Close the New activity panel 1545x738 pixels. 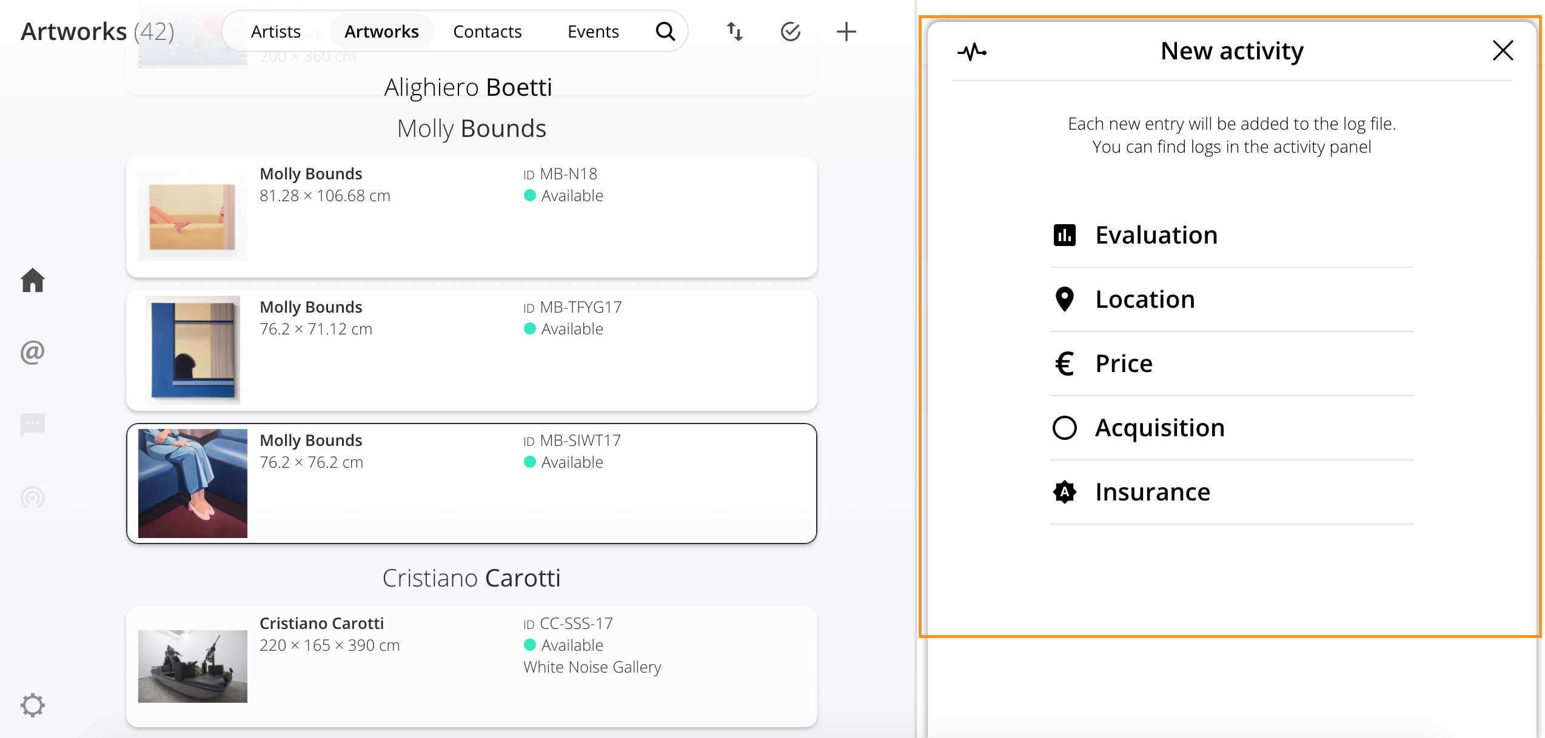(1503, 51)
